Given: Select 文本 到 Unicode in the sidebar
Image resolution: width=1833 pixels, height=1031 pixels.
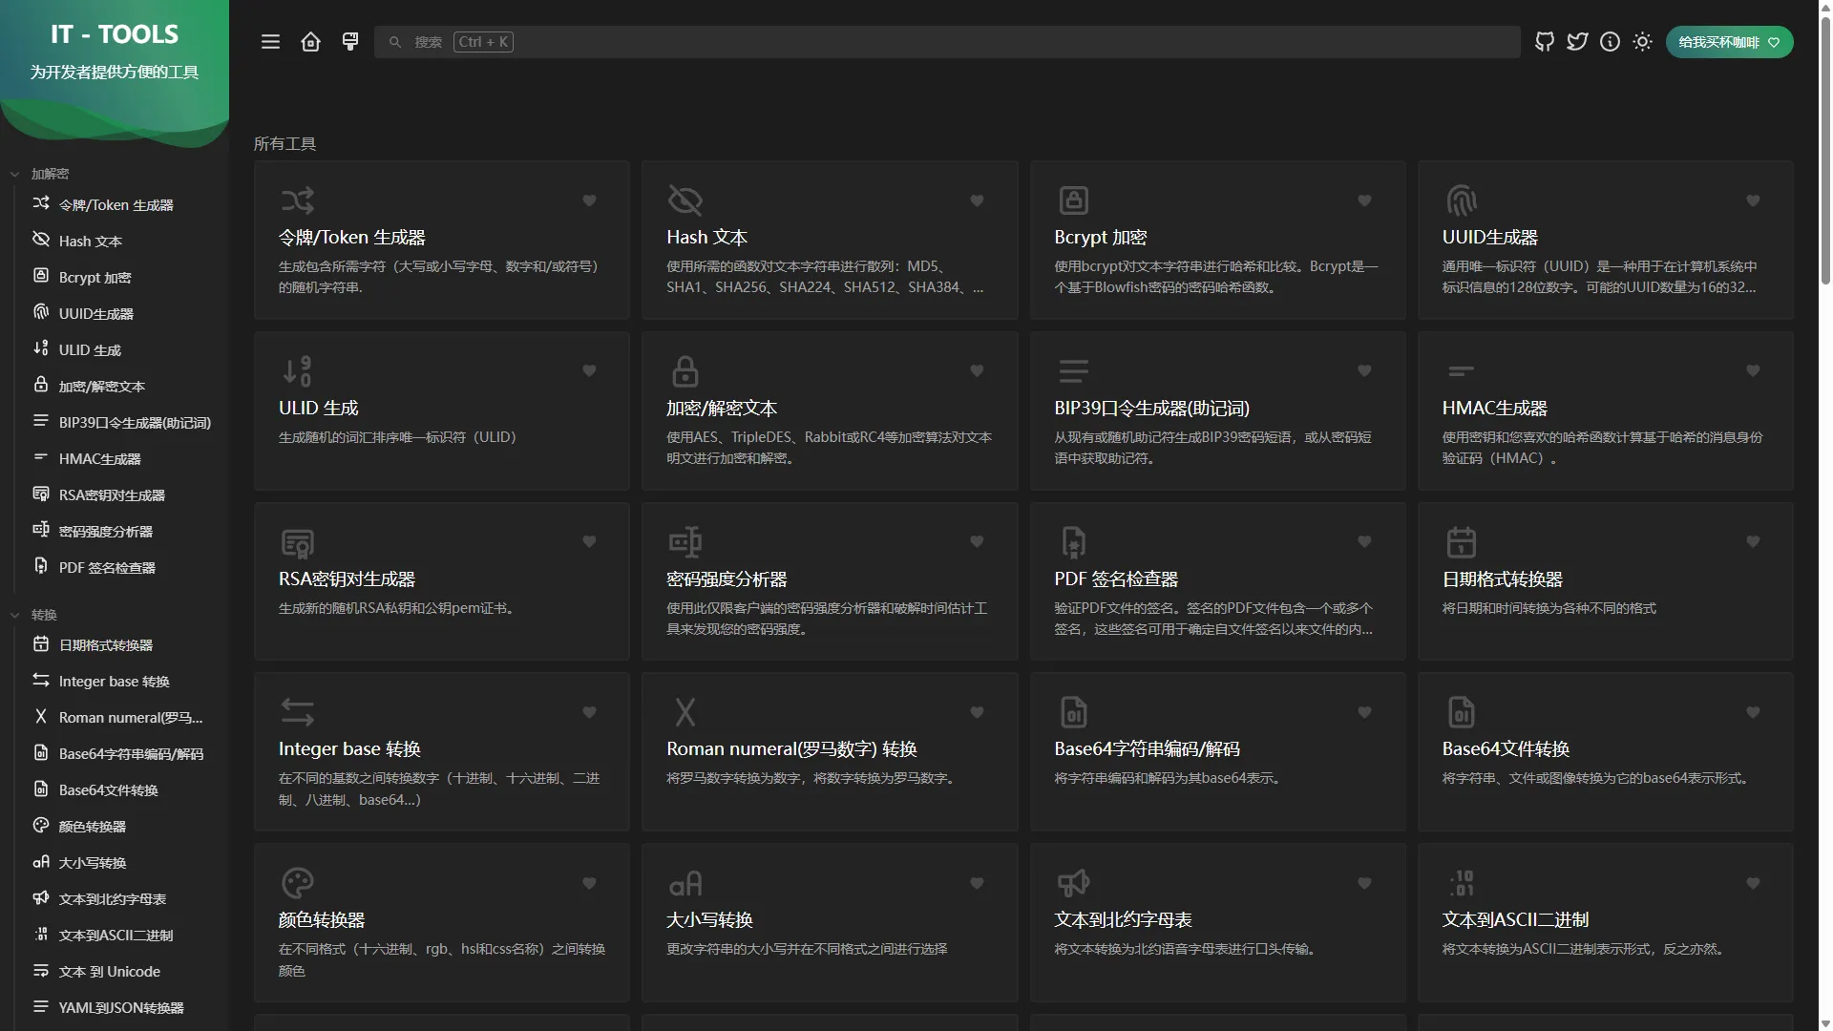Looking at the screenshot, I should tap(109, 971).
